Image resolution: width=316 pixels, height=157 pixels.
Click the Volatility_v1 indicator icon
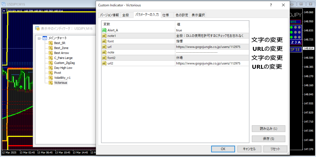[x=51, y=78]
